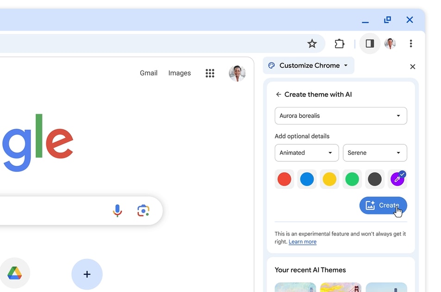
Task: Click the back arrow in Create theme panel
Action: tap(278, 94)
